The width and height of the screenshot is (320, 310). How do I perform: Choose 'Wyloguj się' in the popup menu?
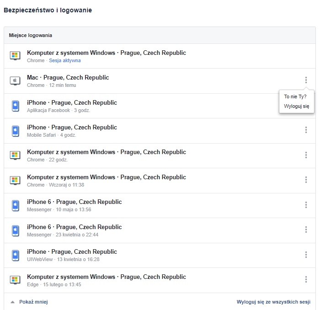tap(297, 107)
